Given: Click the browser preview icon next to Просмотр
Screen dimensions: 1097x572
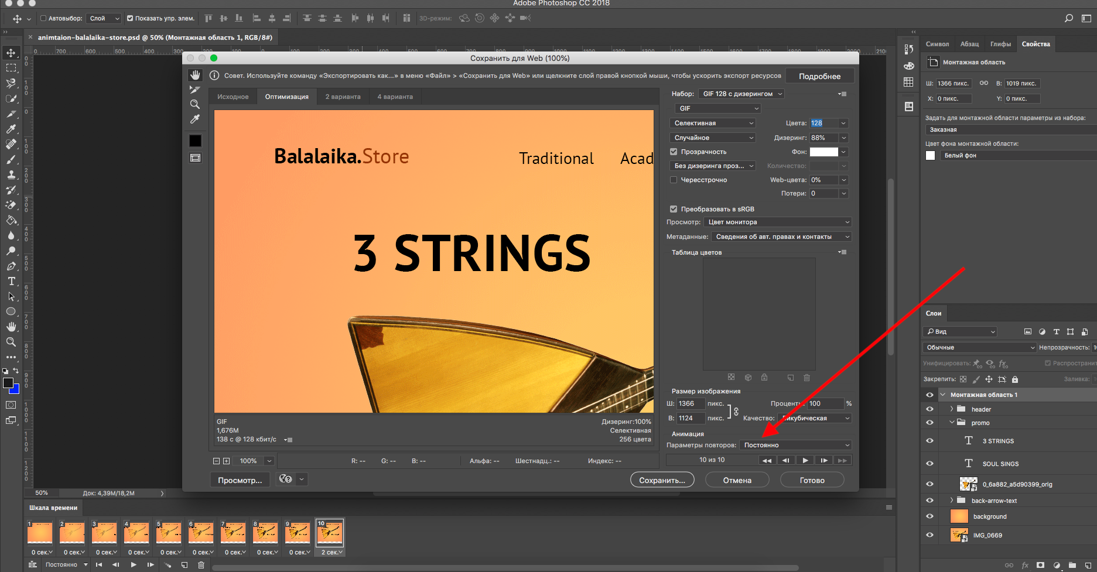Looking at the screenshot, I should (286, 479).
